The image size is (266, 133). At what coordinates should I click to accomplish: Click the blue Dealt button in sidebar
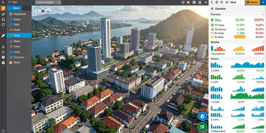tap(14, 8)
